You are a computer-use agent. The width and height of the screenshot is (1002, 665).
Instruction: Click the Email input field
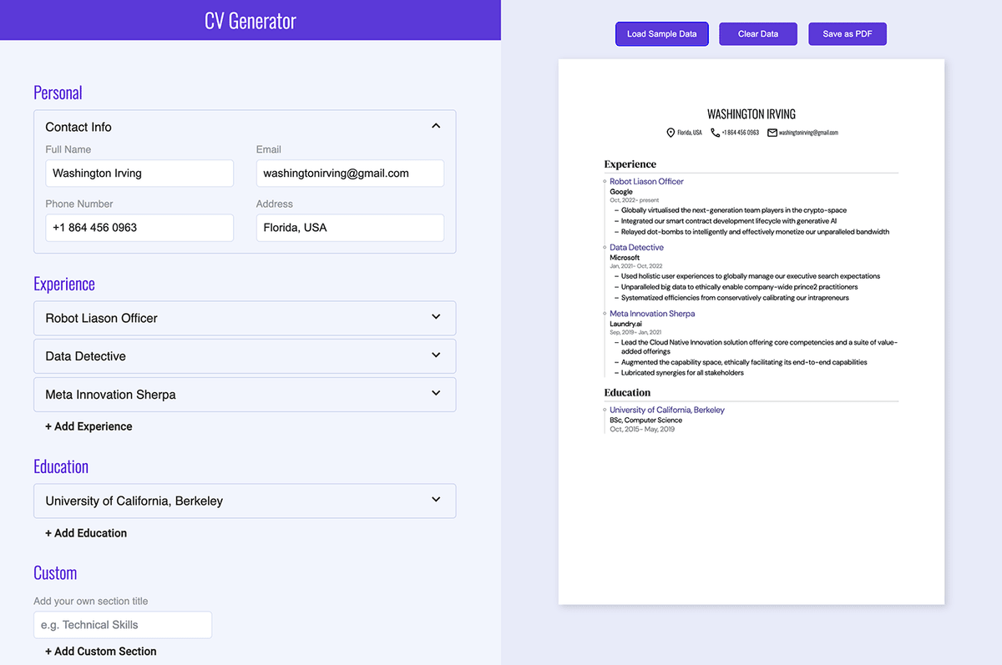click(349, 173)
